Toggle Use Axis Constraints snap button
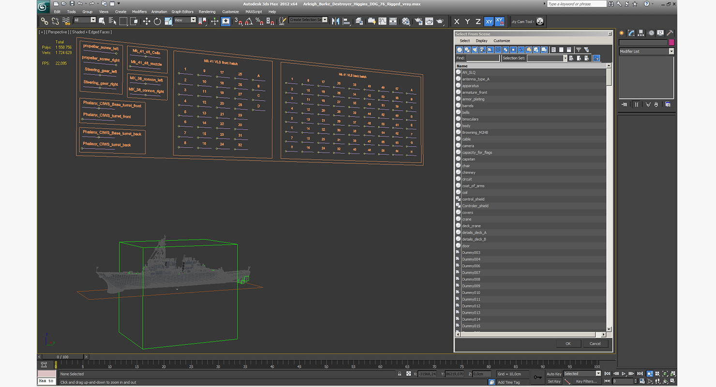Viewport: 716px width, 387px height. click(499, 21)
